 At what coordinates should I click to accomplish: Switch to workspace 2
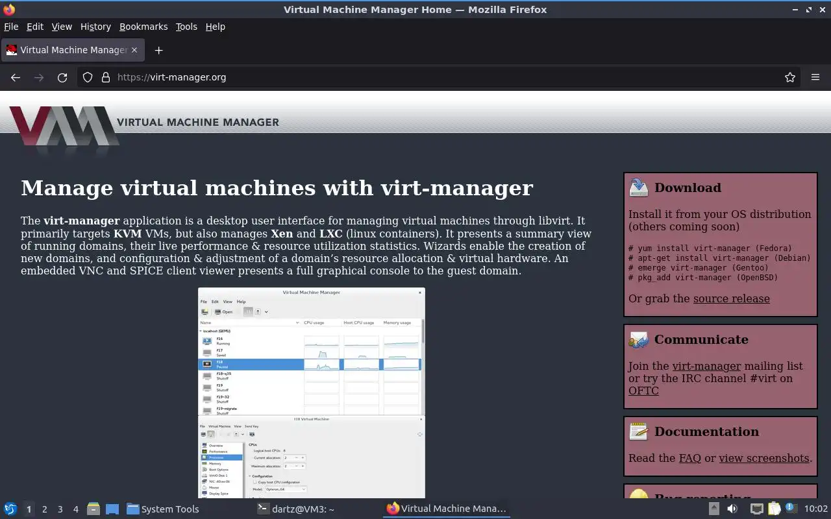click(45, 509)
